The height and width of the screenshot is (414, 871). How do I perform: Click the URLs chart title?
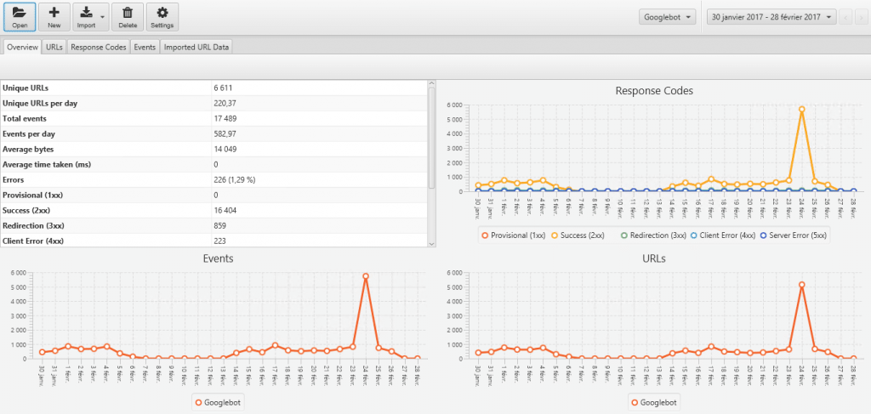[654, 258]
